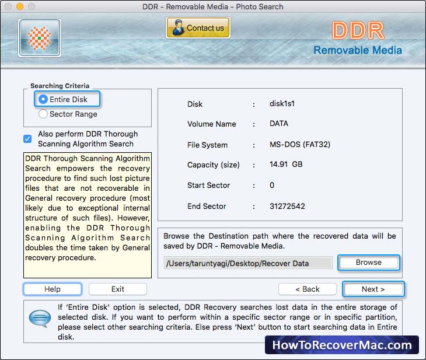Minimize the window with the yellow button
426x360 pixels.
pos(20,6)
